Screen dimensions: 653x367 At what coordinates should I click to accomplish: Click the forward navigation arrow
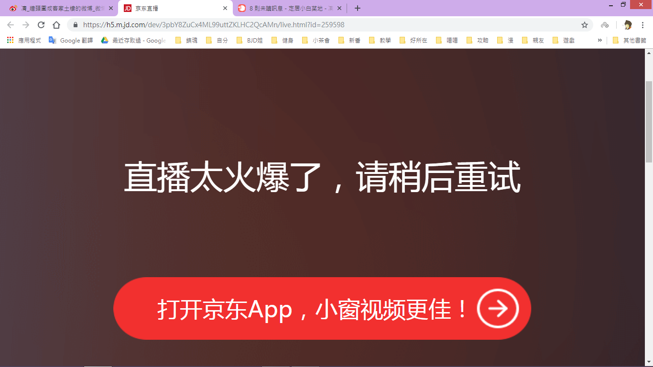(x=26, y=25)
